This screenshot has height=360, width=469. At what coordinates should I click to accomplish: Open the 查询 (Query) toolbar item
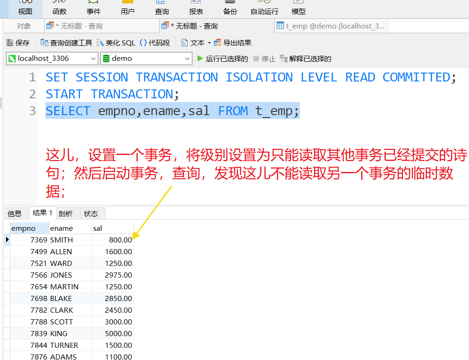tap(162, 8)
